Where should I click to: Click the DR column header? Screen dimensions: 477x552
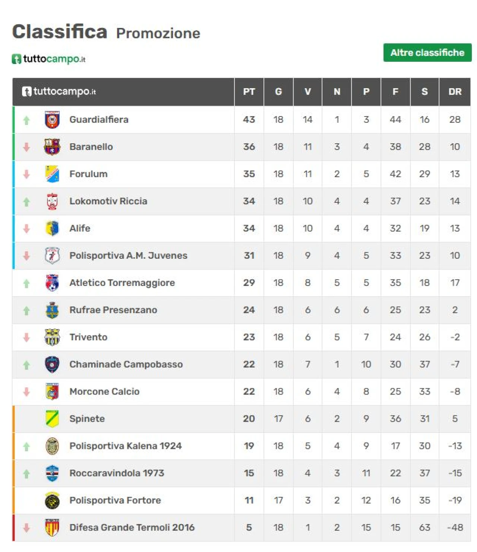coord(455,92)
